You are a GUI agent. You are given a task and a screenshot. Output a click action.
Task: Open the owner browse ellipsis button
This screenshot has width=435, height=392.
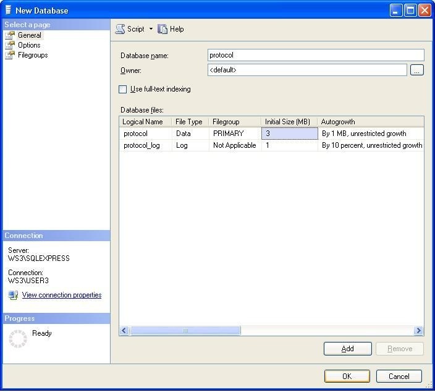[416, 70]
